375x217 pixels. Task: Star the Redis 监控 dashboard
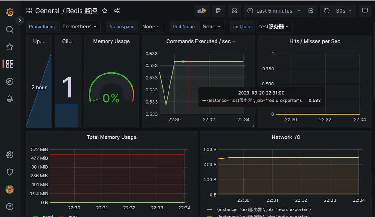pyautogui.click(x=105, y=10)
